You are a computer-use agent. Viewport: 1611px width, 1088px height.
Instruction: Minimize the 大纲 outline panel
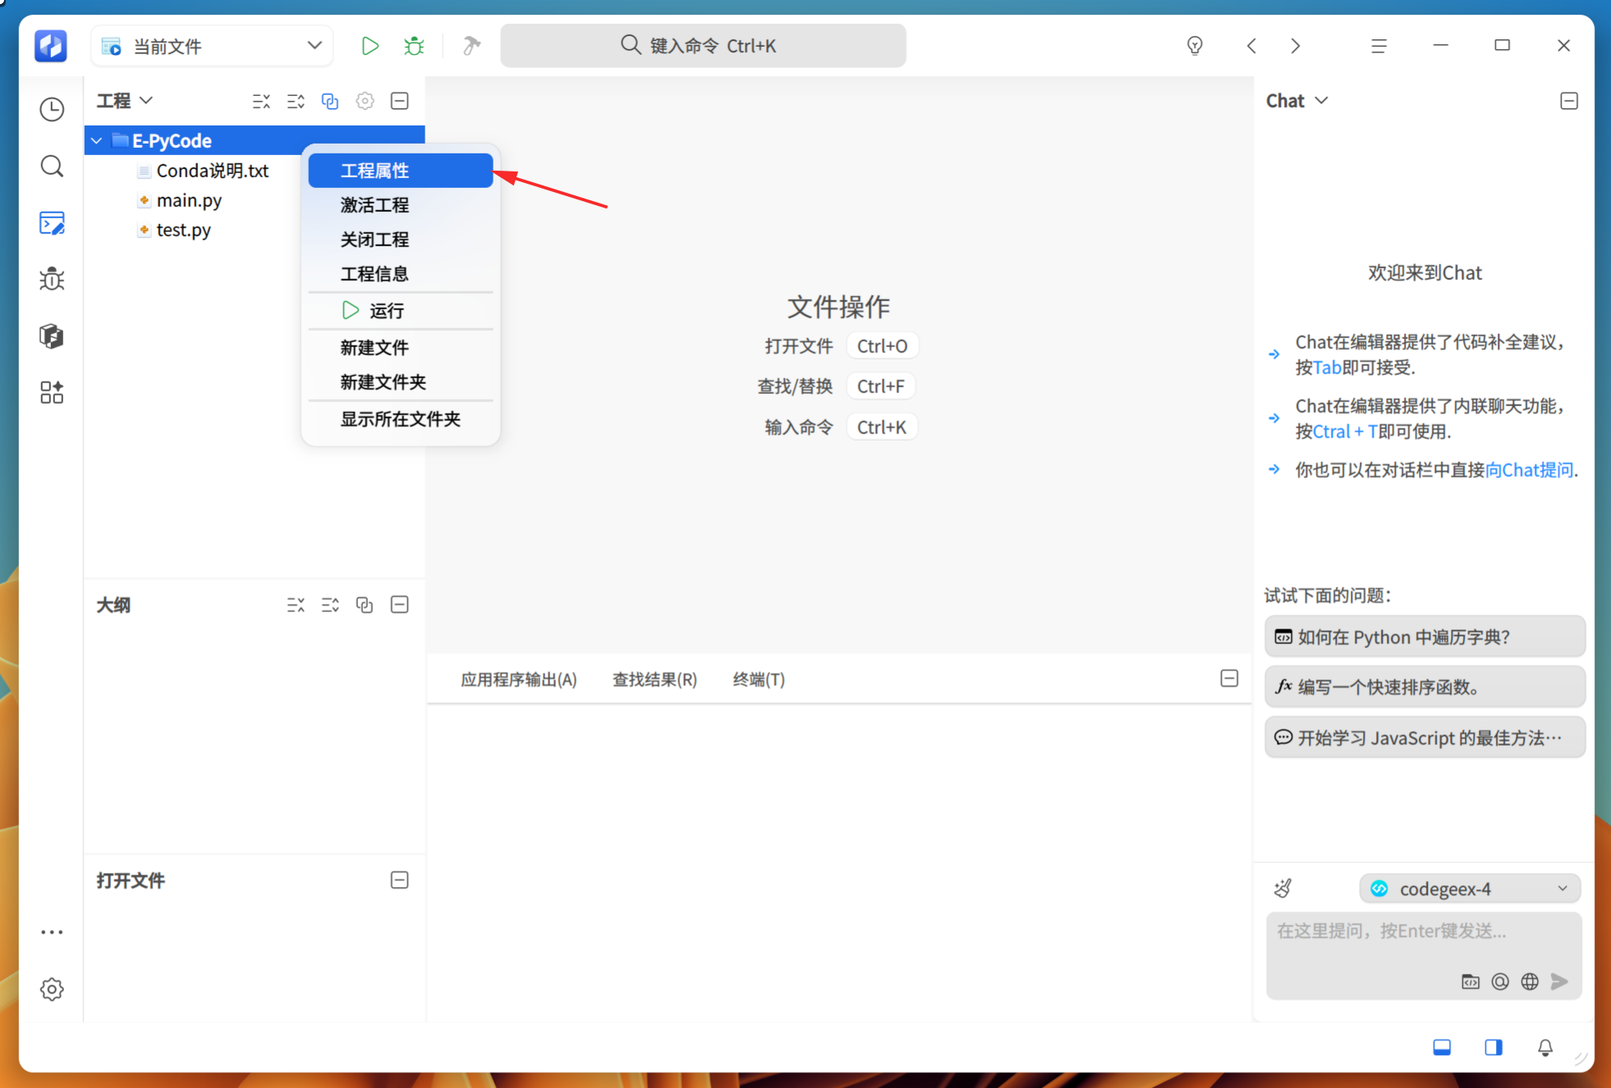tap(400, 605)
